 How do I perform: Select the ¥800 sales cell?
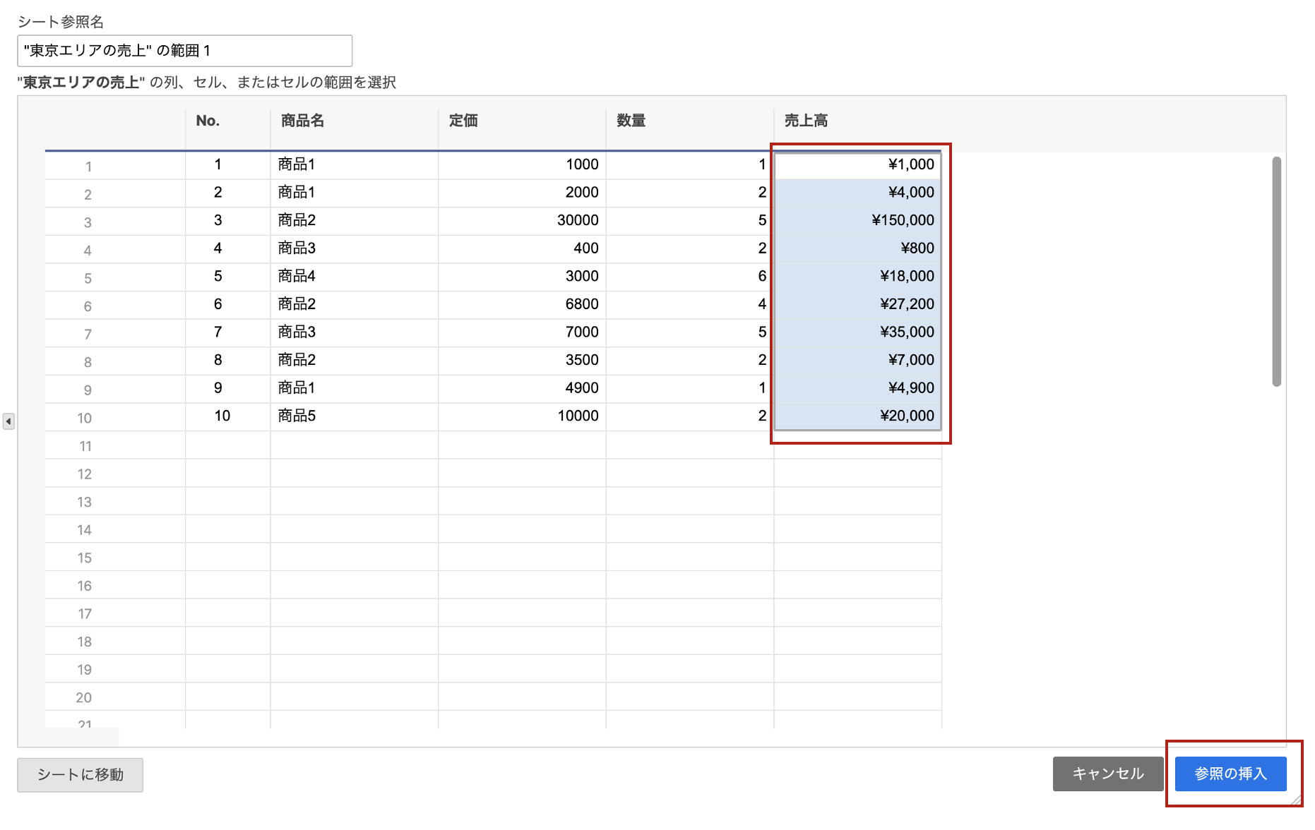(857, 248)
